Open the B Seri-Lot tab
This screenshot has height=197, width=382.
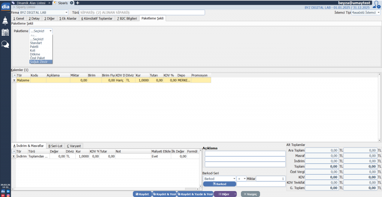(x=56, y=146)
